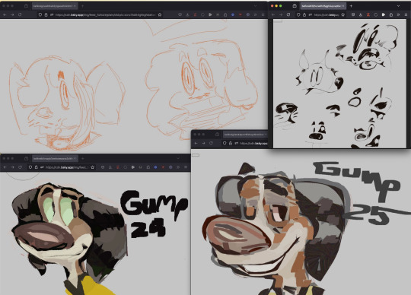
Task: Close the tab in the bottom-left Firefox window
Action: pyautogui.click(x=75, y=158)
